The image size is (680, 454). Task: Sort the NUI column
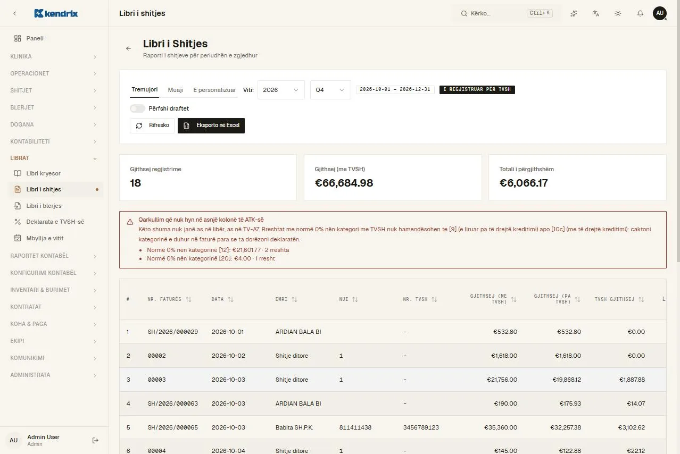tap(355, 299)
